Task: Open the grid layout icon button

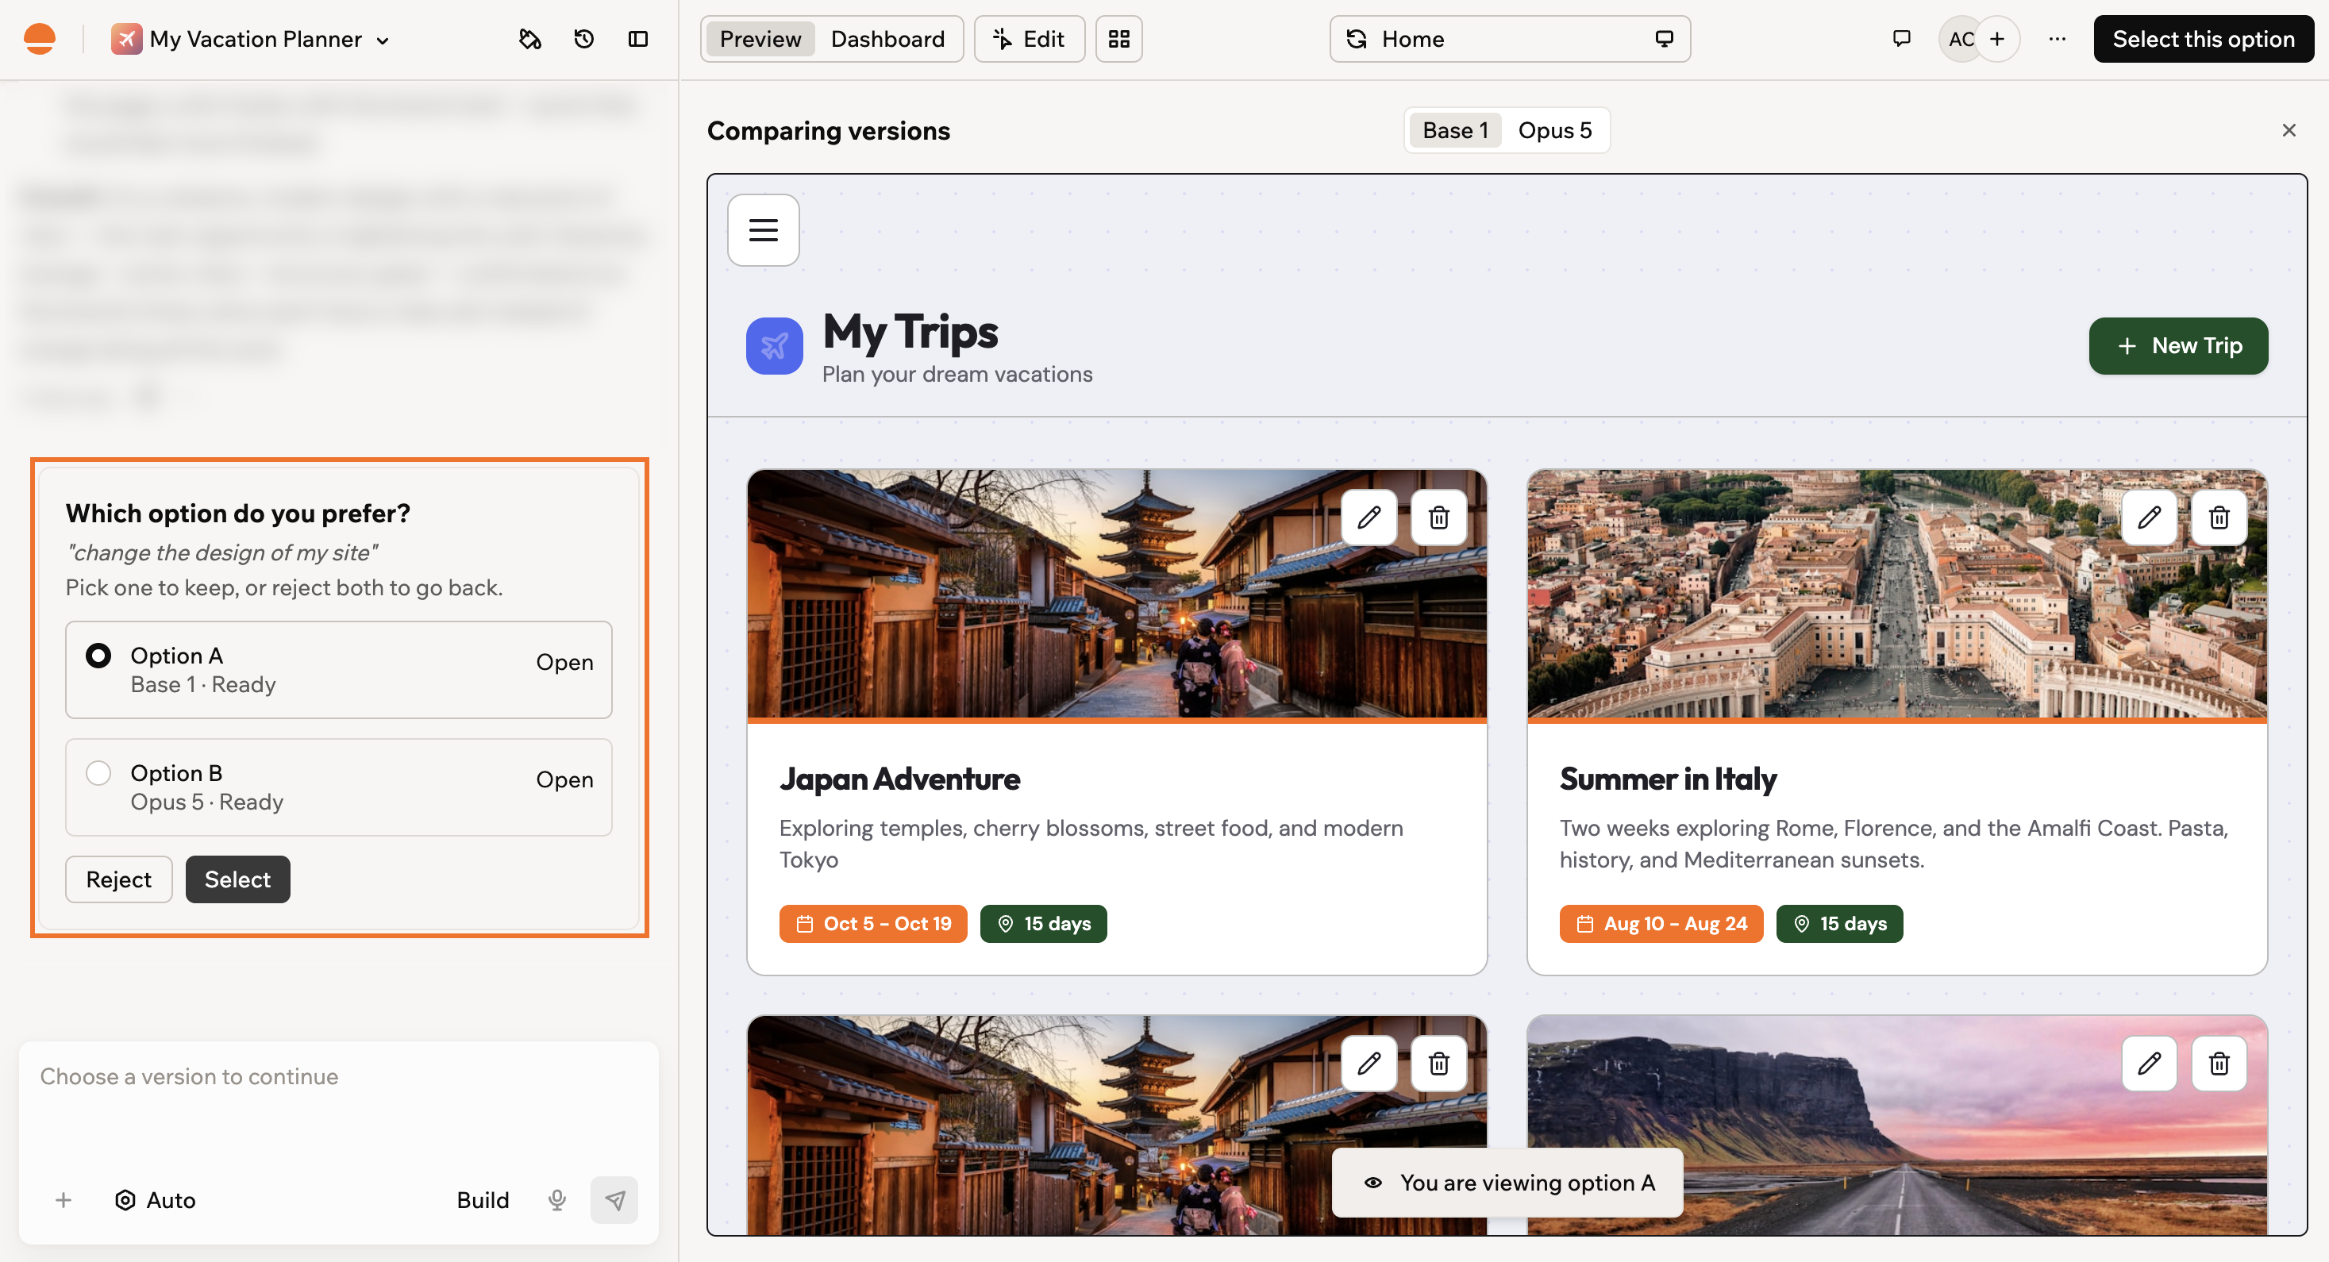Action: click(x=1118, y=39)
